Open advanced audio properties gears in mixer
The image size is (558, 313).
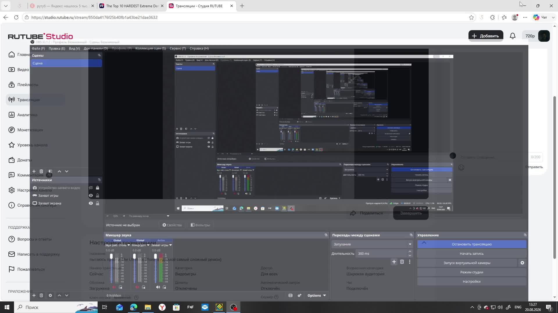coord(299,295)
